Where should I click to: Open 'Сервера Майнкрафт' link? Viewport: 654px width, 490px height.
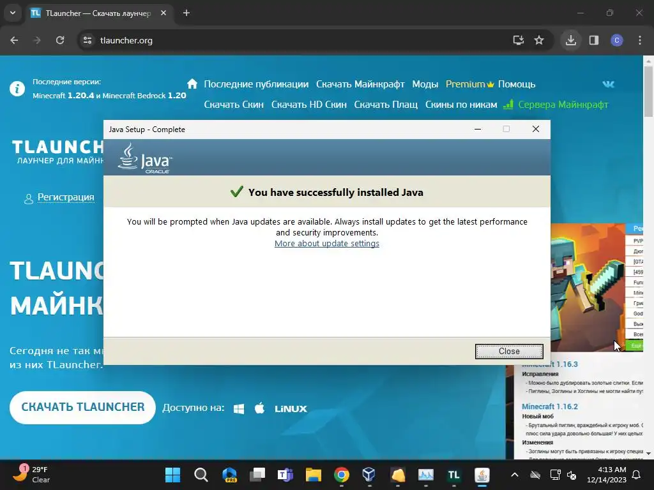[563, 105]
